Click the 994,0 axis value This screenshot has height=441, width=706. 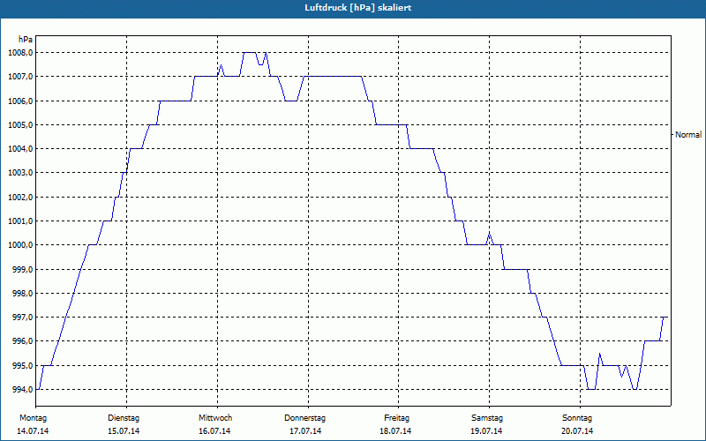point(22,389)
